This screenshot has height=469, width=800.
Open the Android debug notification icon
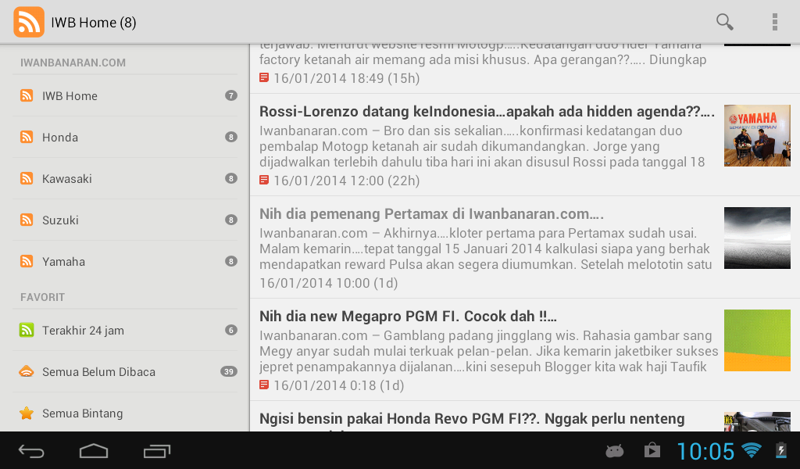[614, 450]
